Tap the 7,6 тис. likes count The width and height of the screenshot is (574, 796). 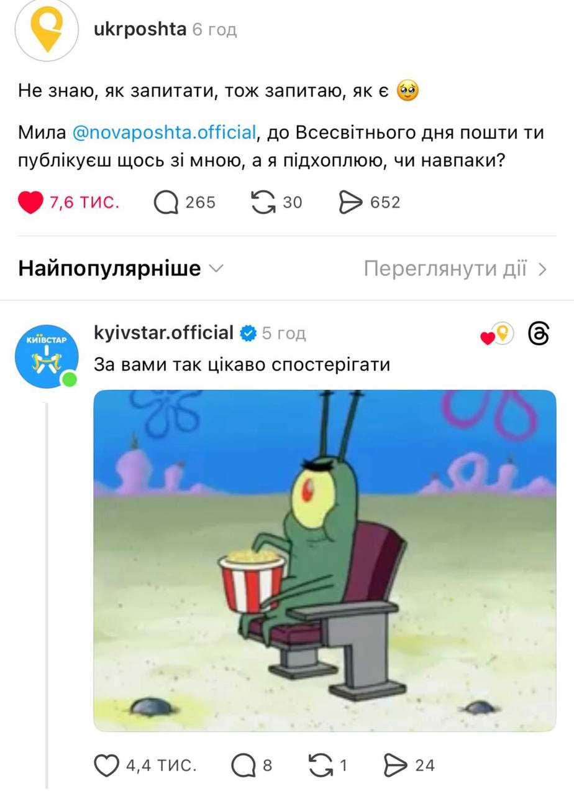[x=84, y=202]
